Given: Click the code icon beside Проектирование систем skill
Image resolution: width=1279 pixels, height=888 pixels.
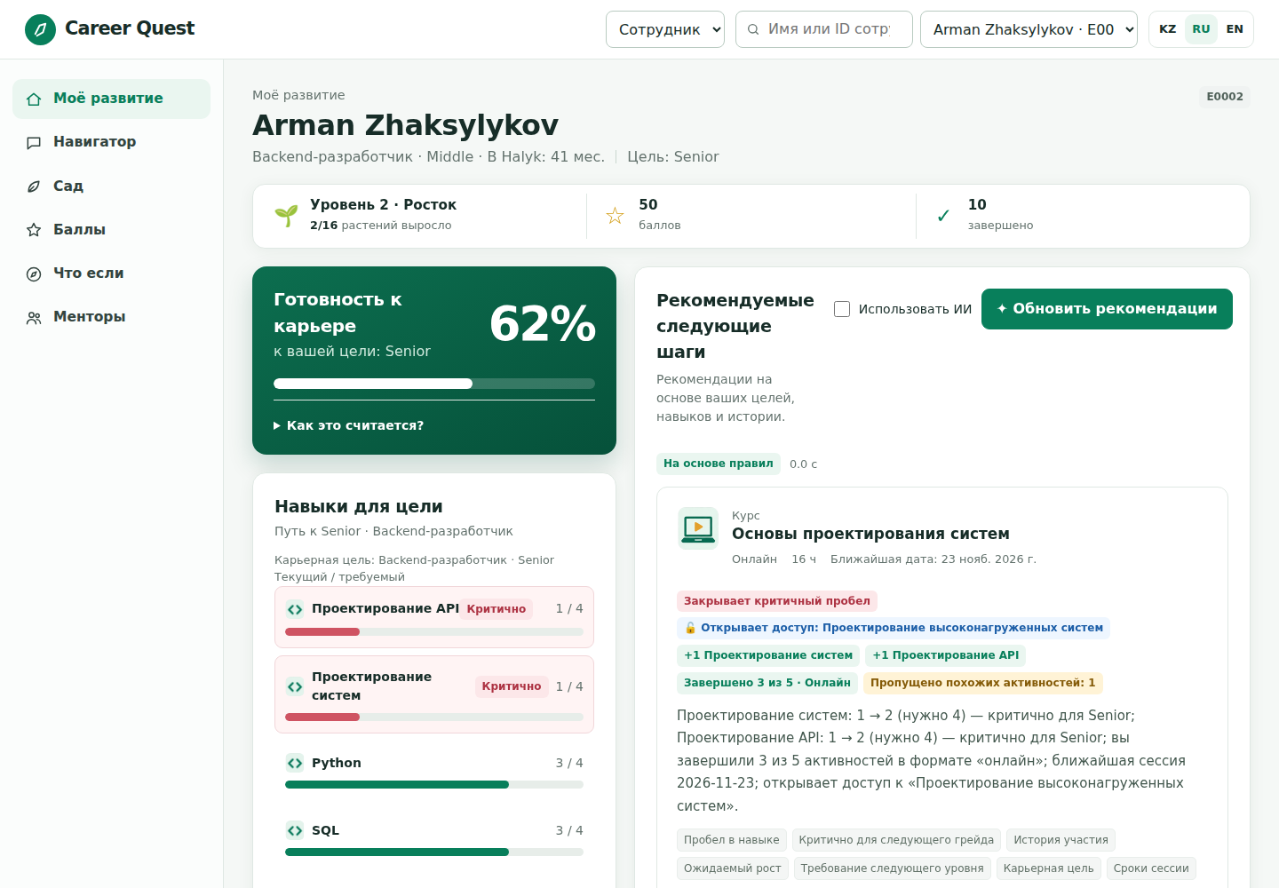Looking at the screenshot, I should (295, 686).
